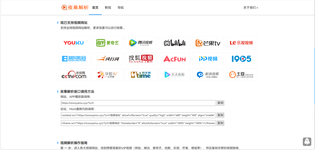The height and width of the screenshot is (150, 315).
Task: Click the page vertical scrollbar
Action: coord(314,76)
